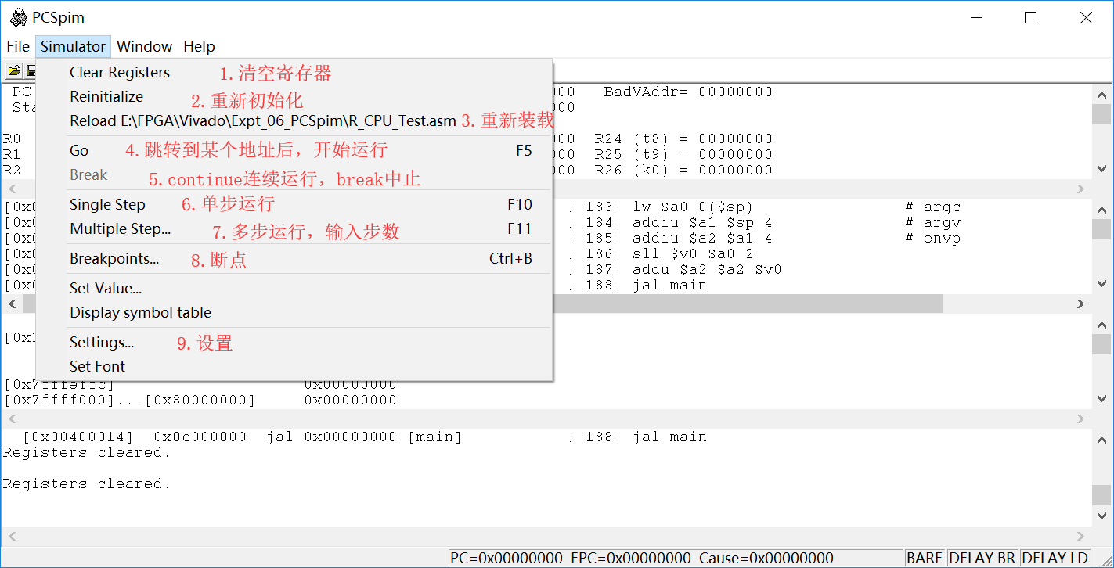Click the PCSpim app icon in title bar

18,17
